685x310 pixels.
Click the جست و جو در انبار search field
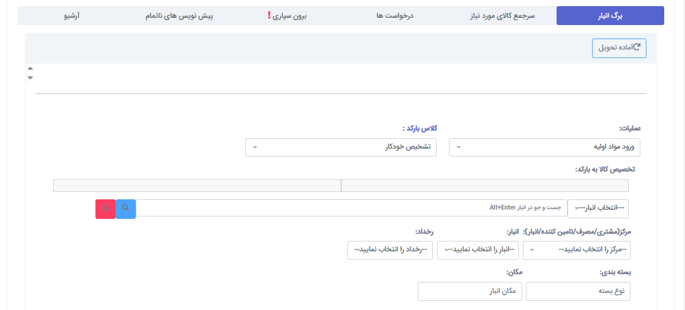pyautogui.click(x=352, y=209)
